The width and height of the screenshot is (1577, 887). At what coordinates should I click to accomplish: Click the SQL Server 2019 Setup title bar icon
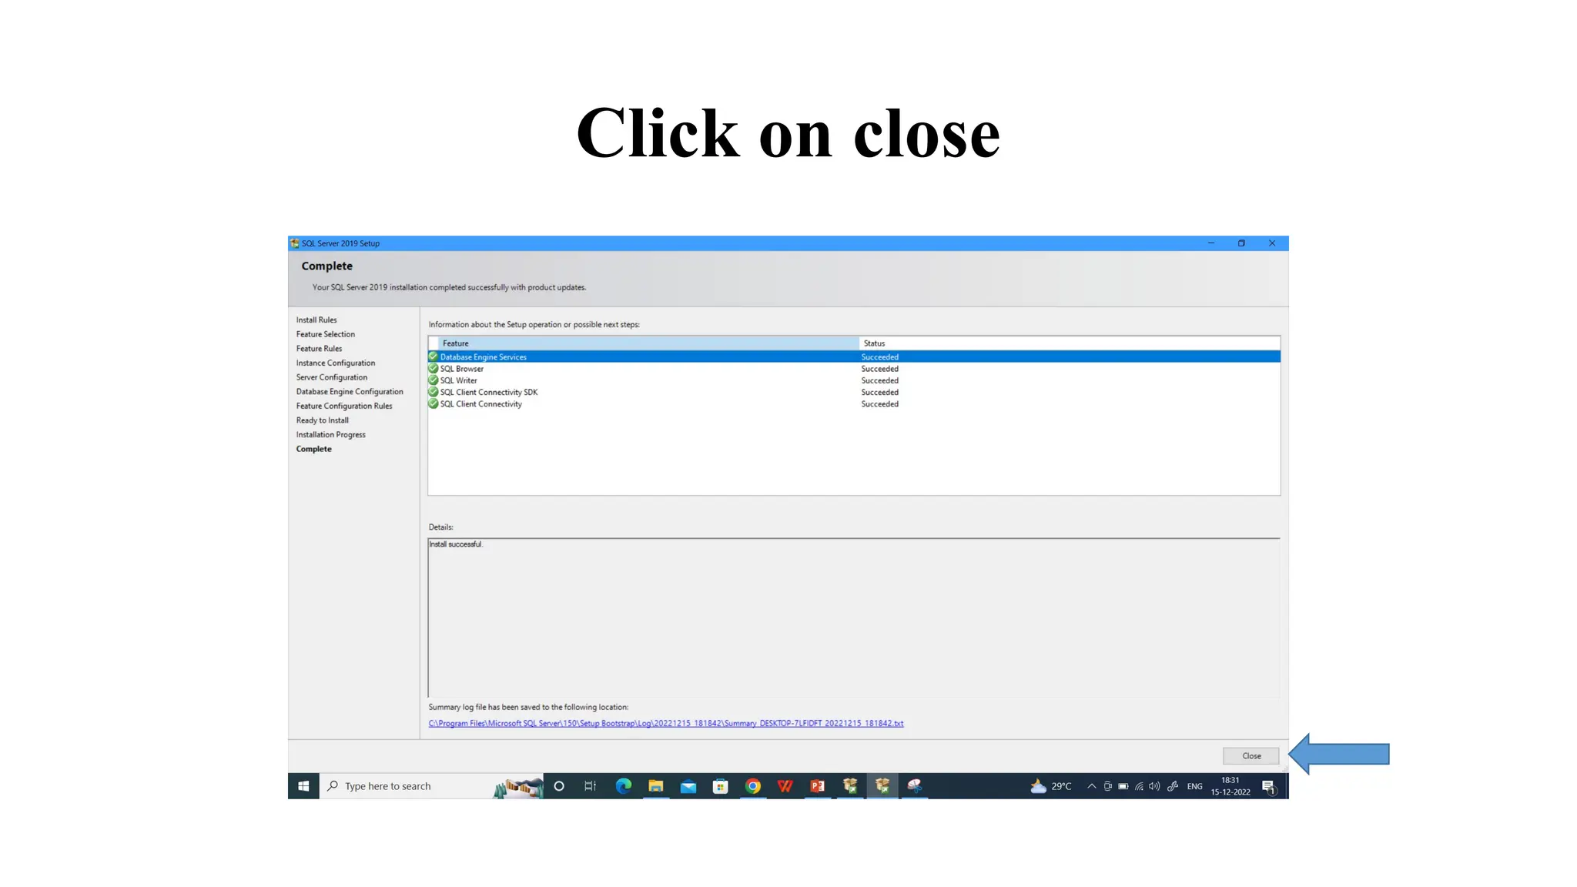295,243
